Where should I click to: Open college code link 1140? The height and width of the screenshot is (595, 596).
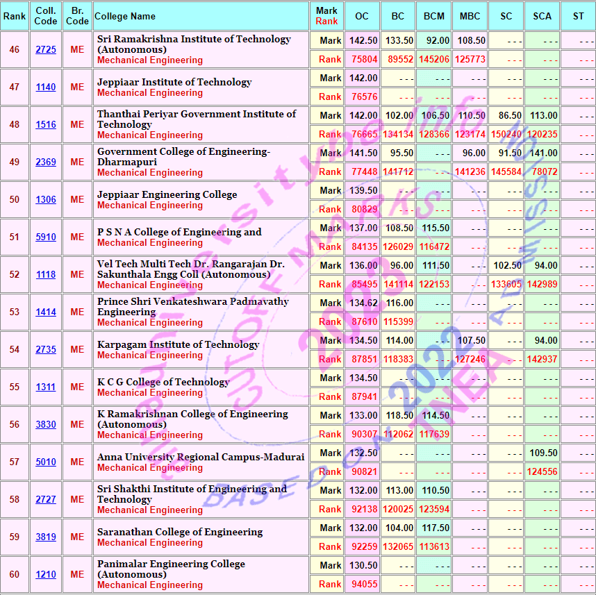pos(46,87)
